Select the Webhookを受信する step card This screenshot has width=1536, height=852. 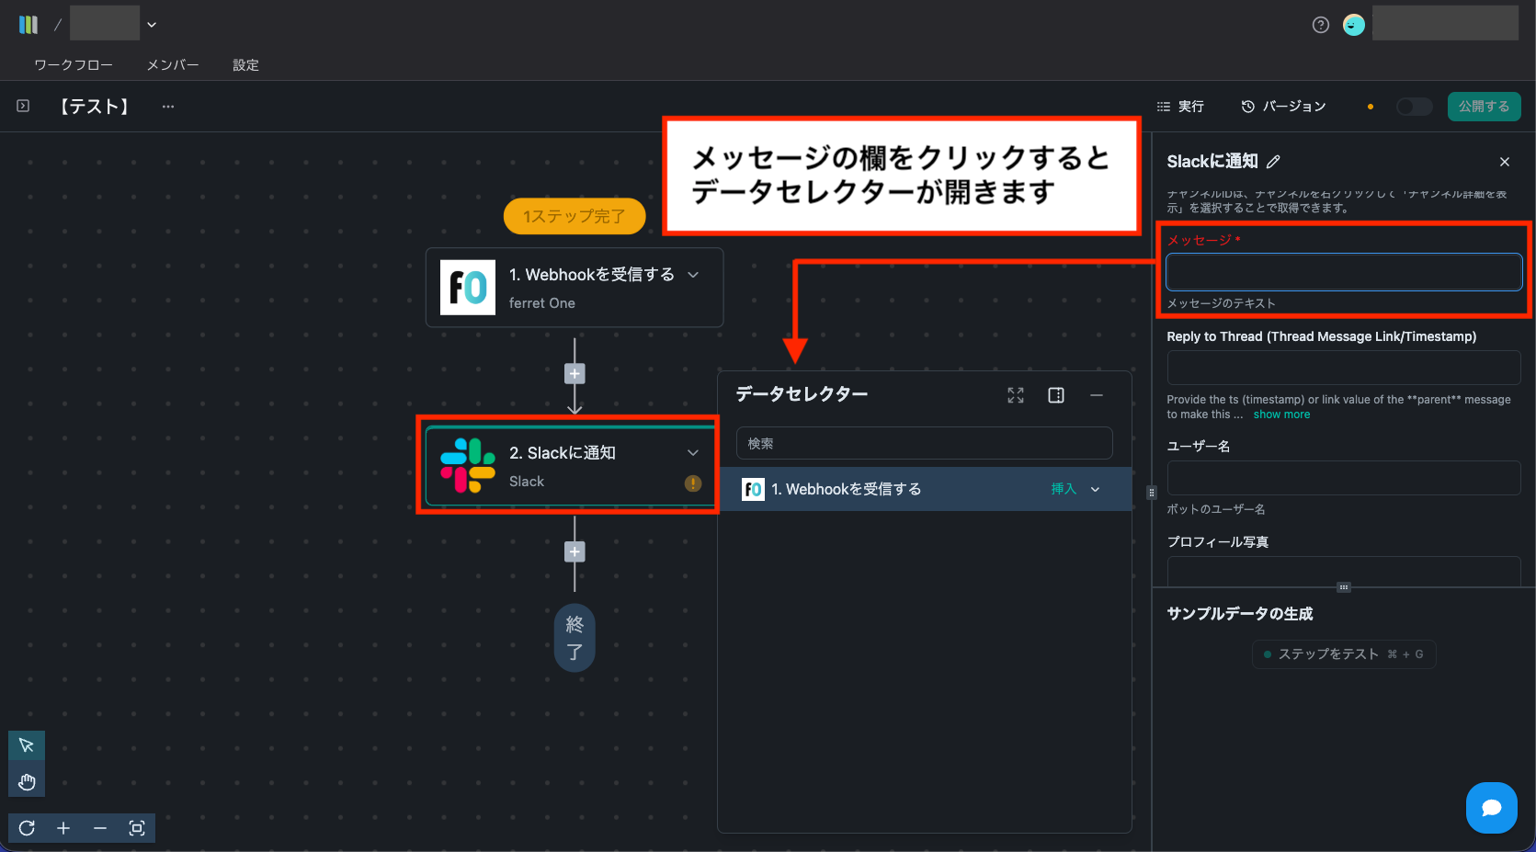pyautogui.click(x=575, y=288)
